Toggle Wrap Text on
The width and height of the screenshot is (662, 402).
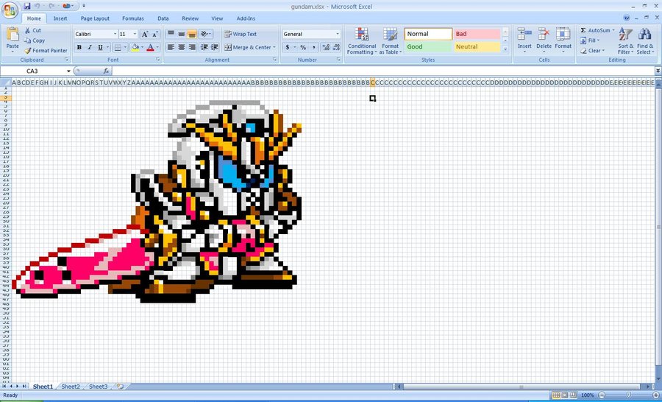coord(241,34)
